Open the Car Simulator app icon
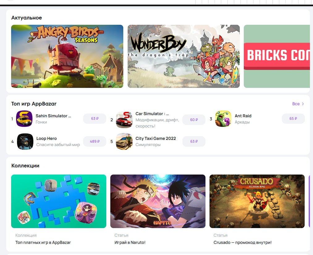Viewport: 313px width, 255px height. coord(124,120)
